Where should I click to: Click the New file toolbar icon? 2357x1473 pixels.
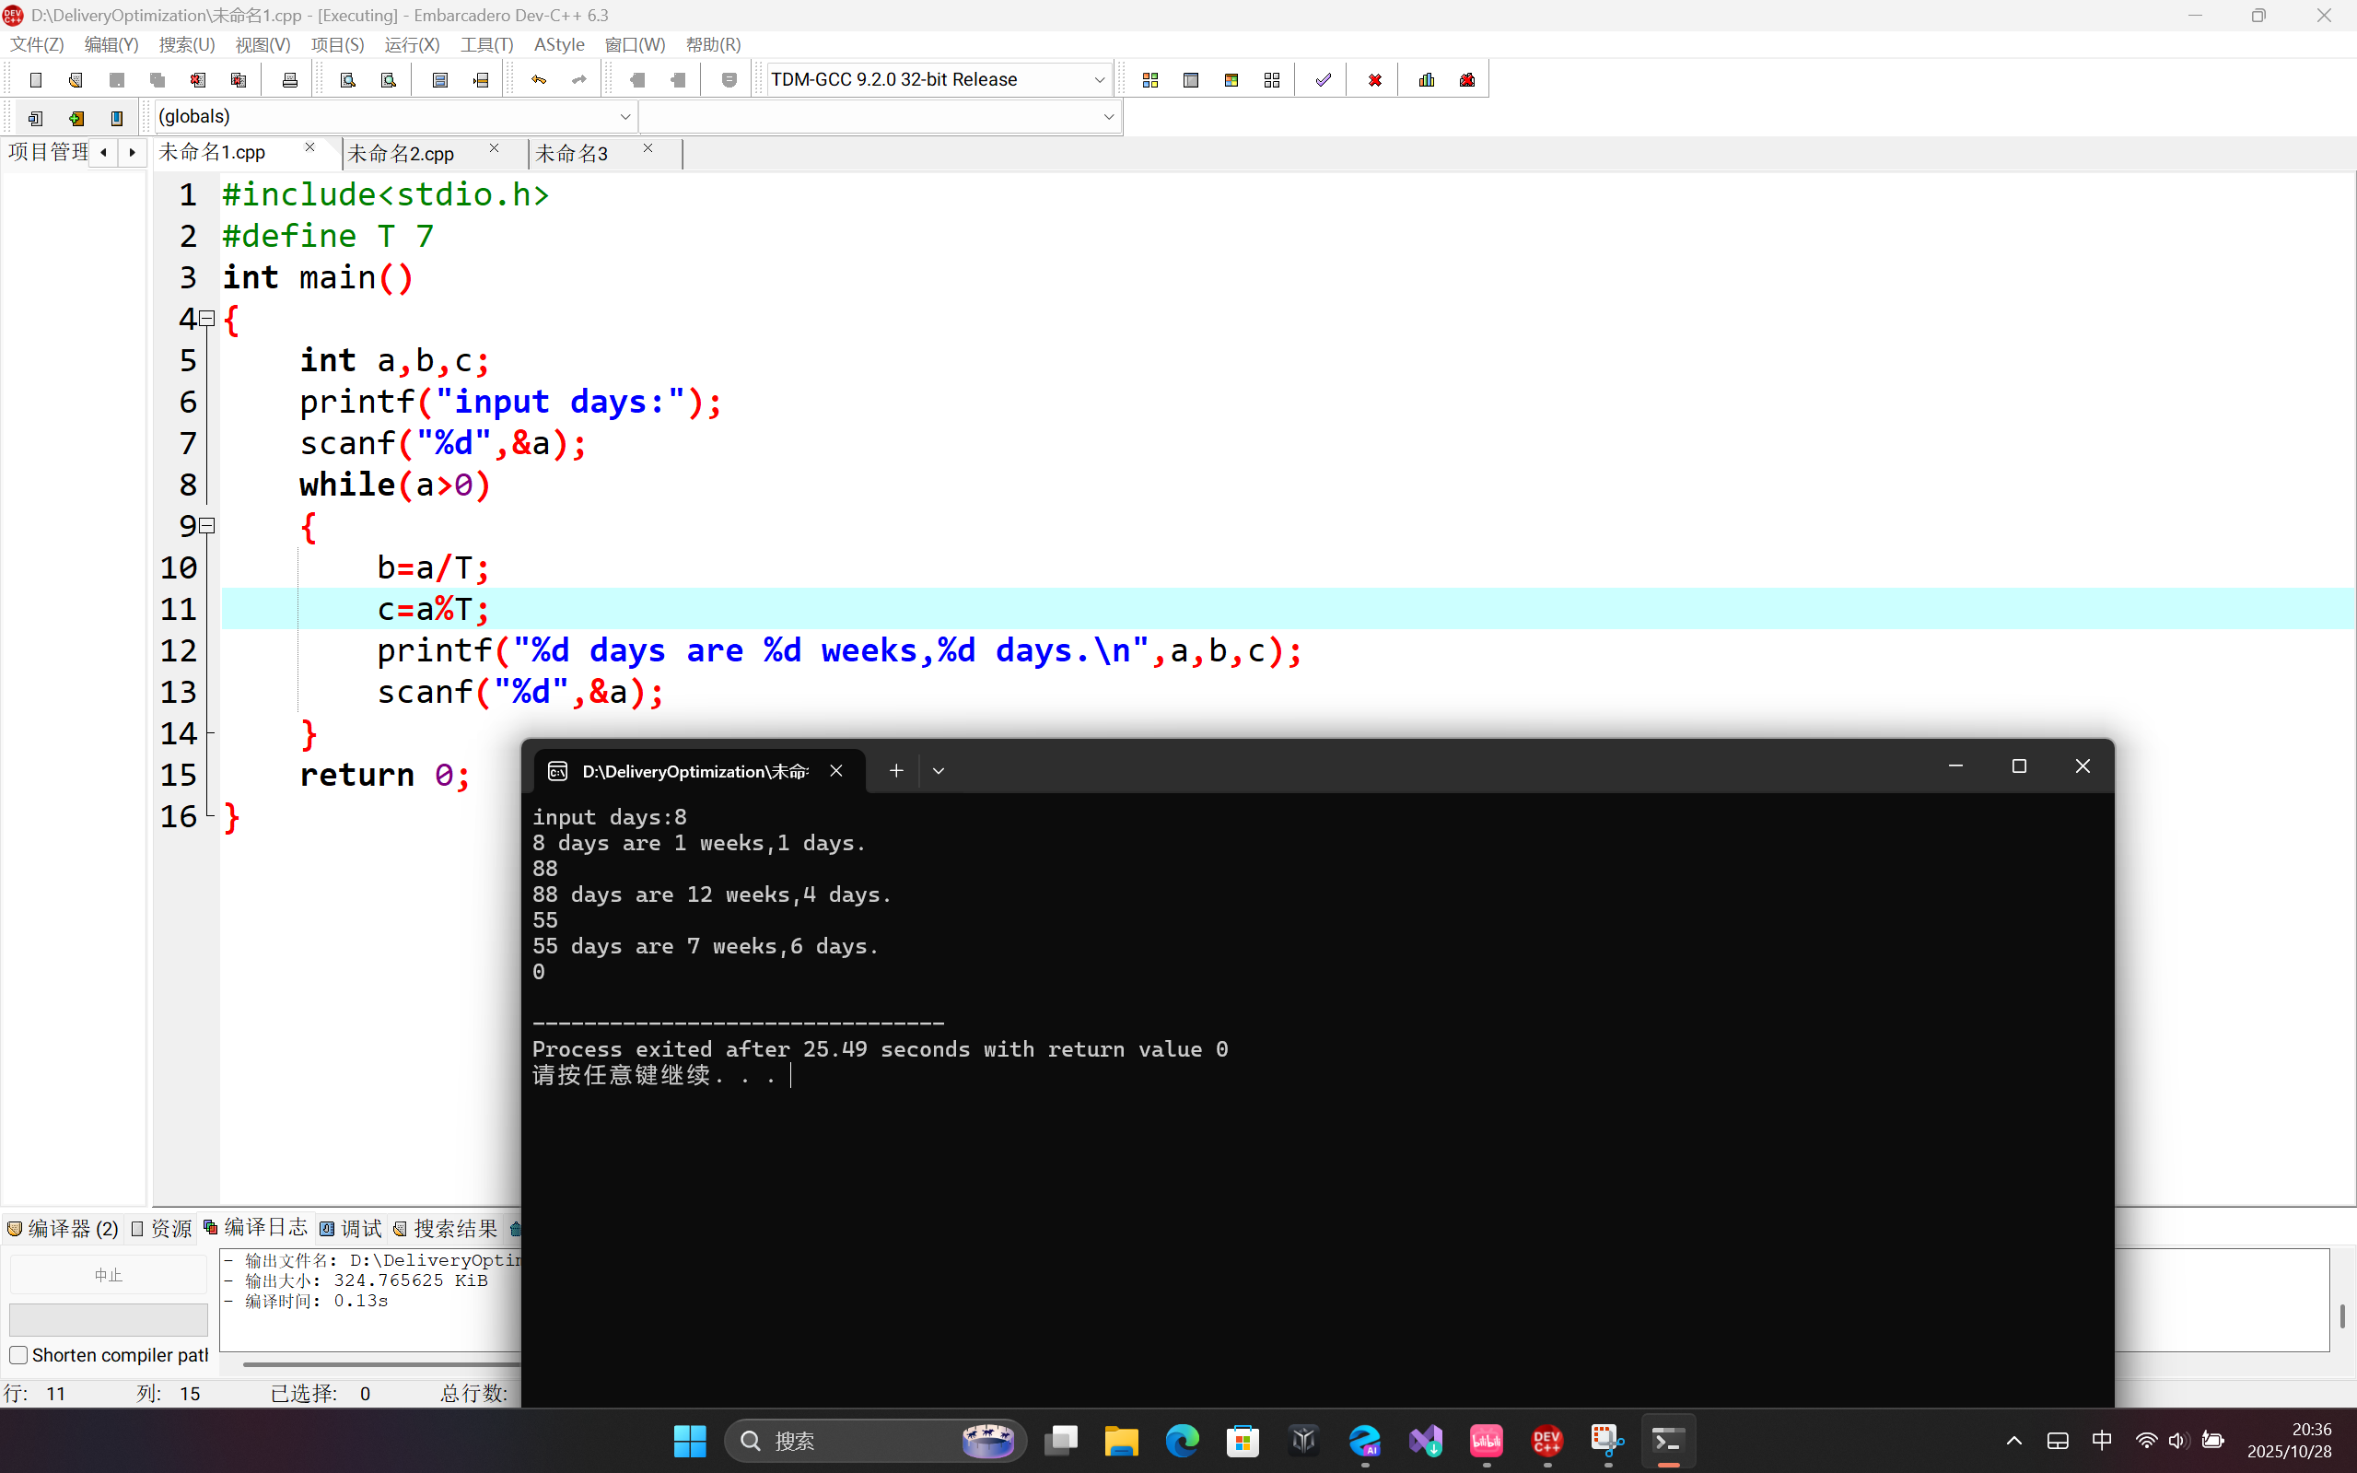click(36, 80)
